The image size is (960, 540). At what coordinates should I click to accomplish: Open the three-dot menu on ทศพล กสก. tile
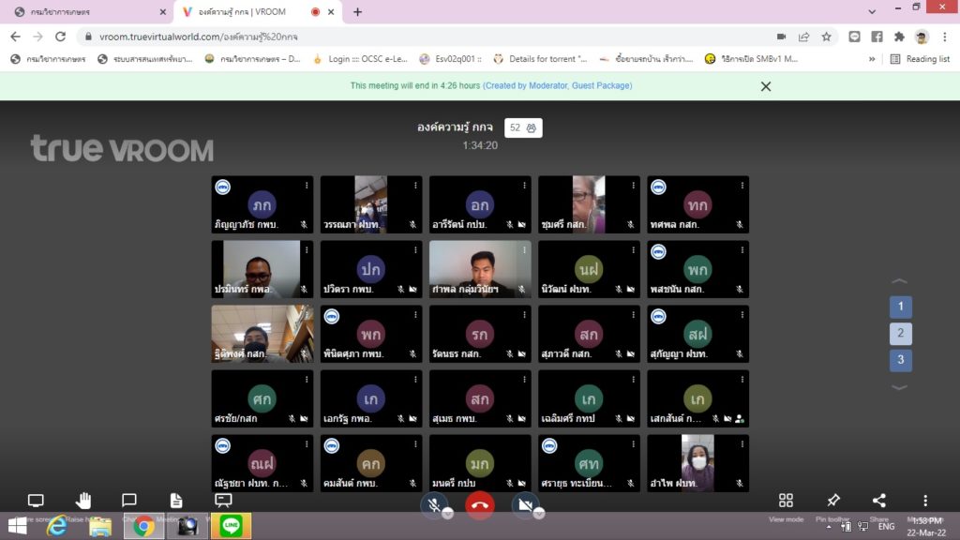click(x=742, y=185)
